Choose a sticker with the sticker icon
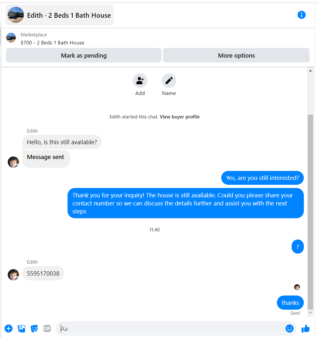318x338 pixels. 34,329
